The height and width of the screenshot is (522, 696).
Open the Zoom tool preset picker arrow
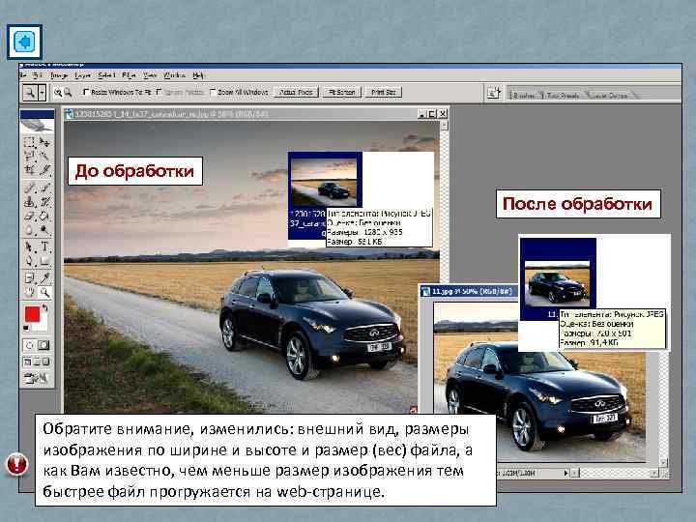tap(43, 93)
